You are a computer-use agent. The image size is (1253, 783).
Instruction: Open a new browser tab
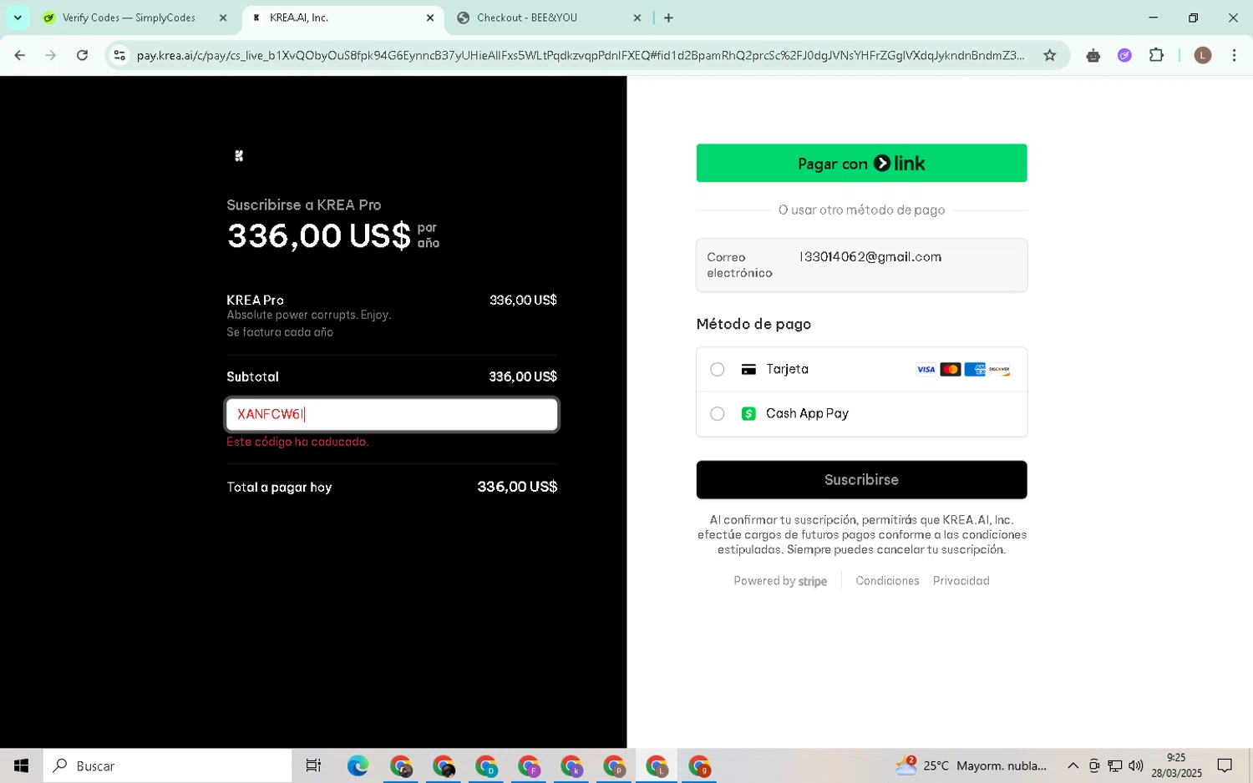coord(668,18)
